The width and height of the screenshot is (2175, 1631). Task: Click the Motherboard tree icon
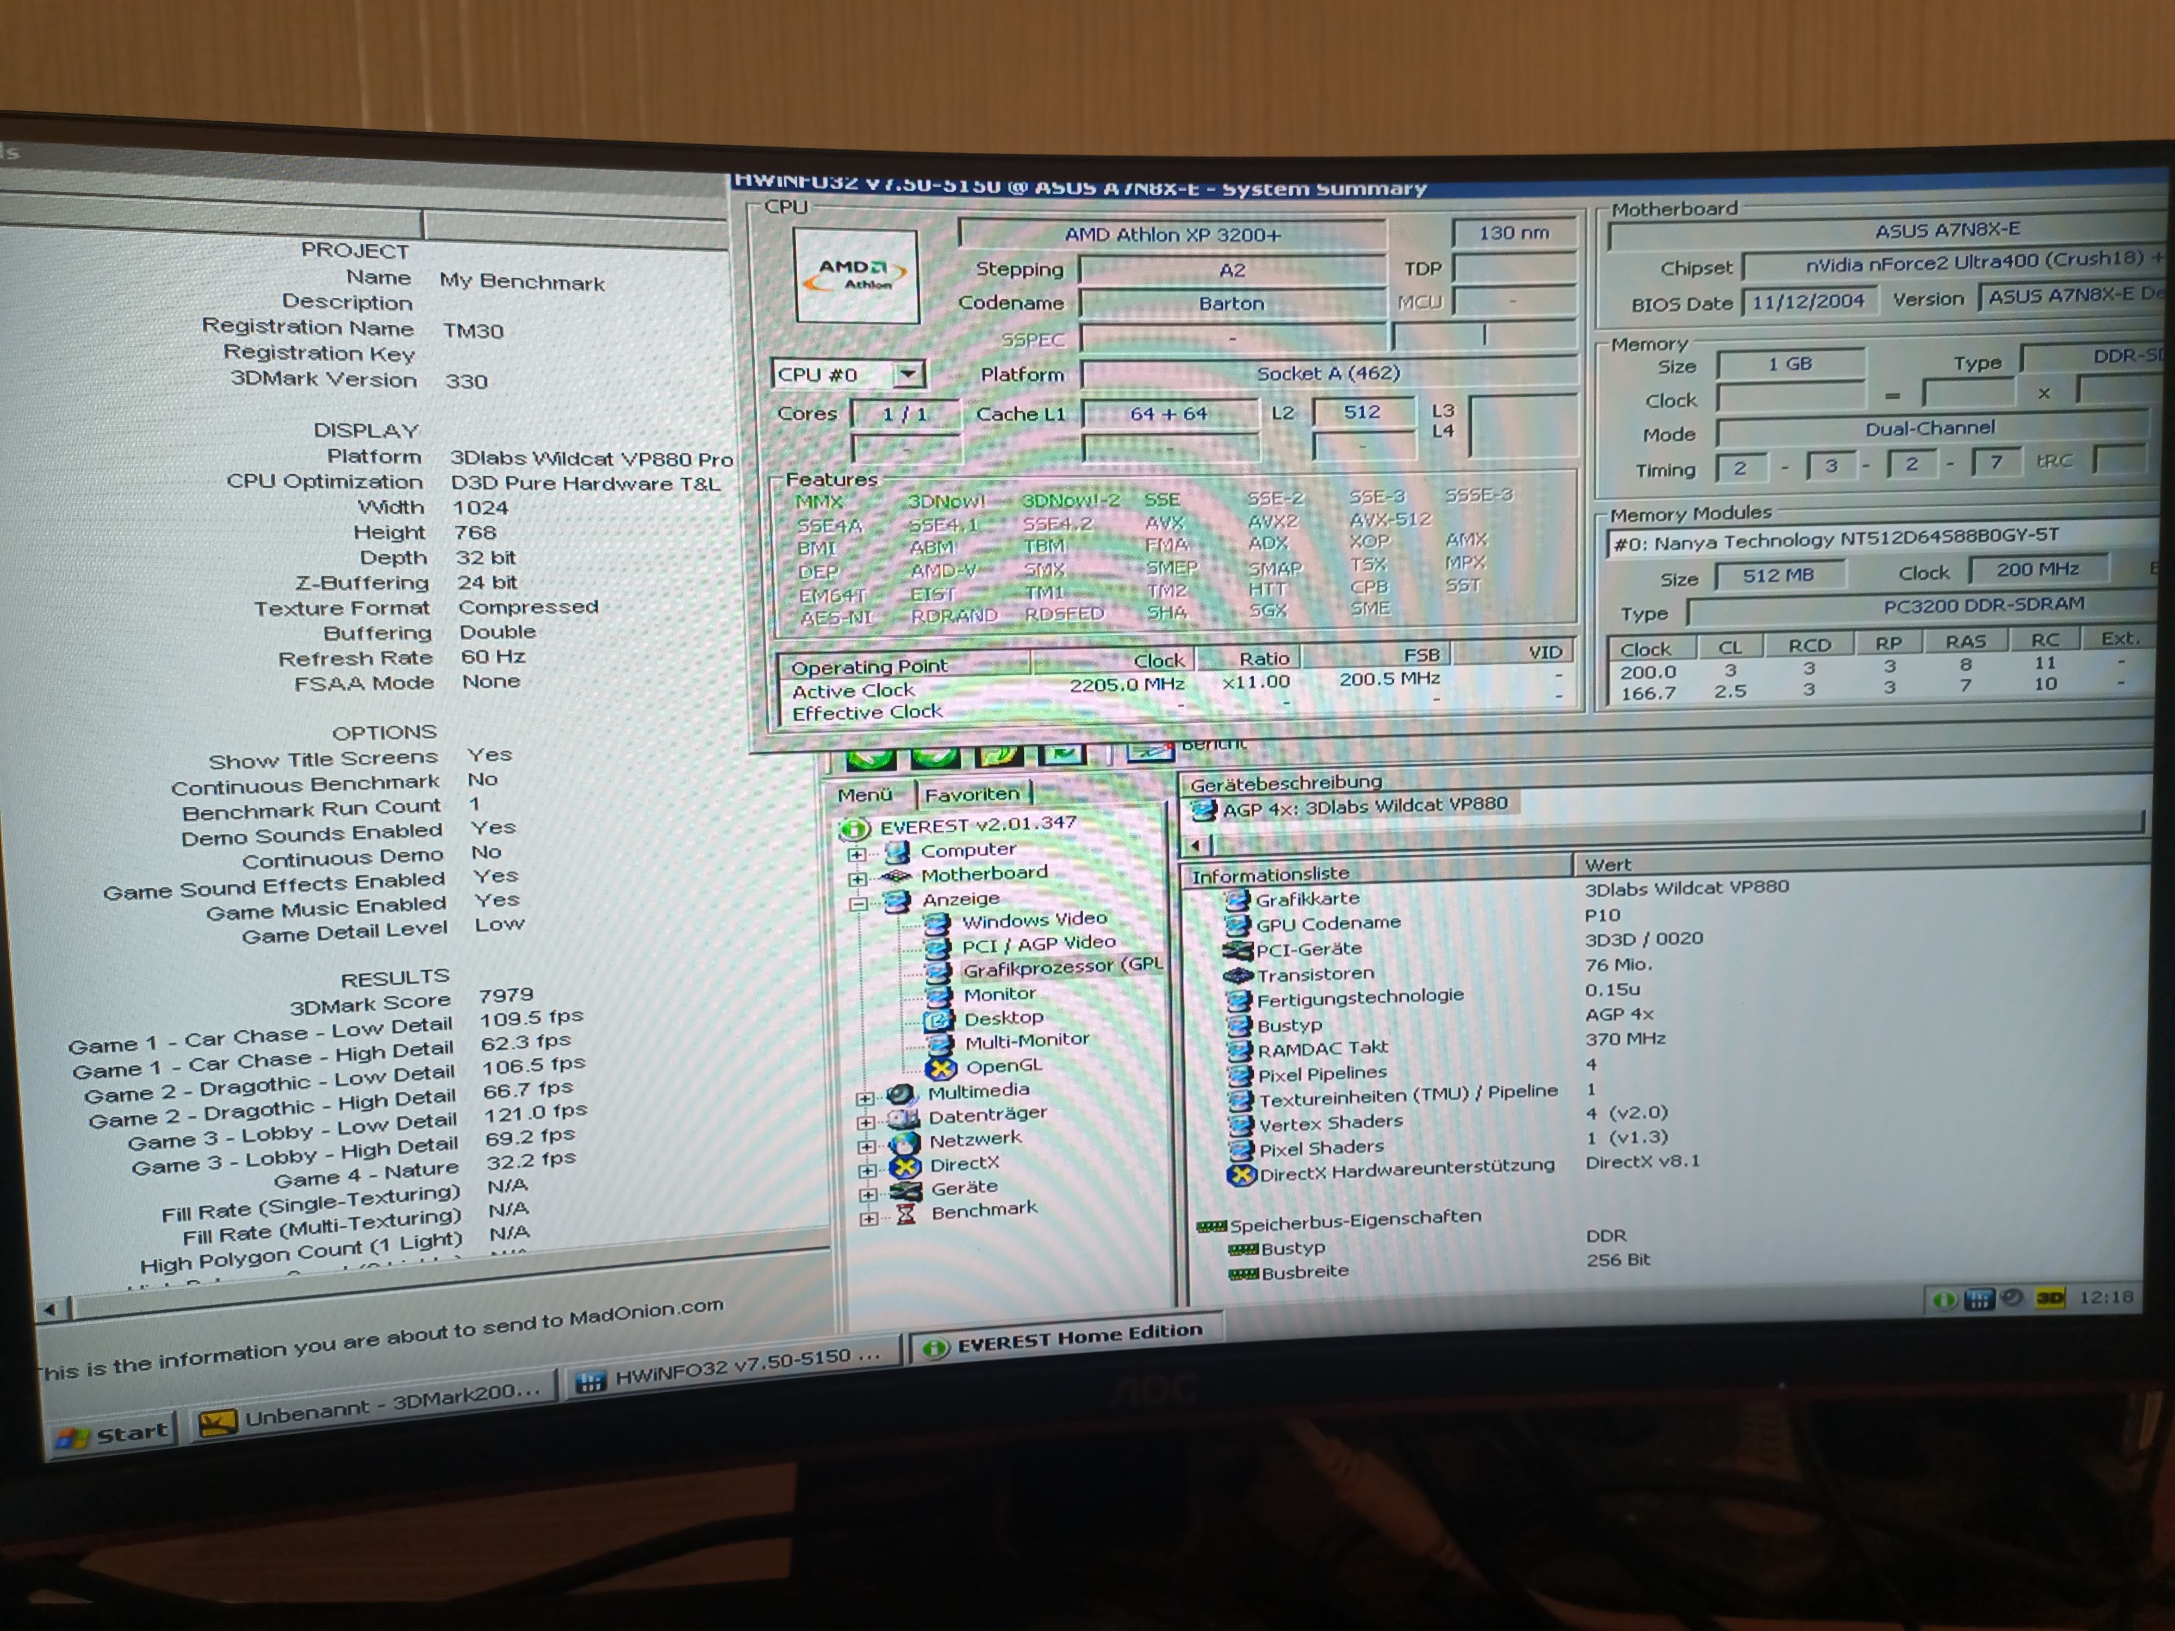896,876
